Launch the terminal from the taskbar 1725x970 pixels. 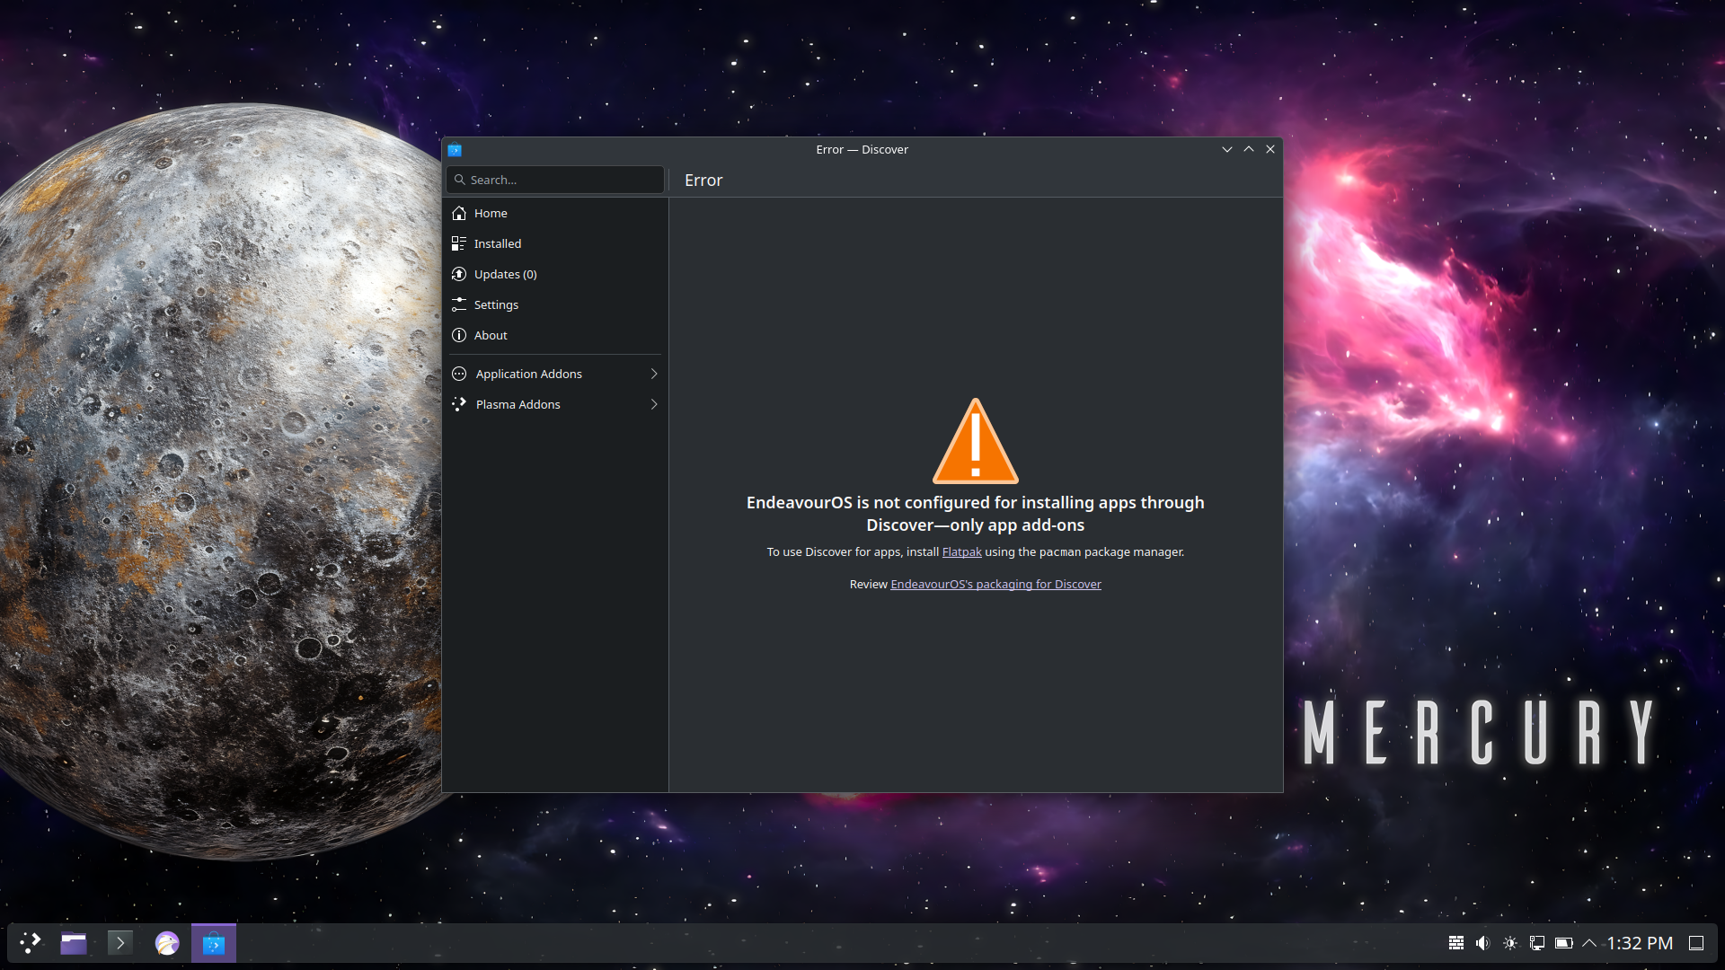119,943
